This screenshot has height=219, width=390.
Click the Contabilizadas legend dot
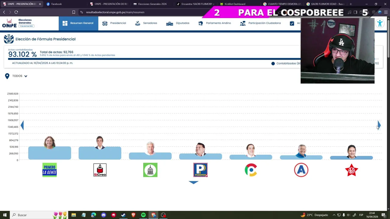pos(273,64)
